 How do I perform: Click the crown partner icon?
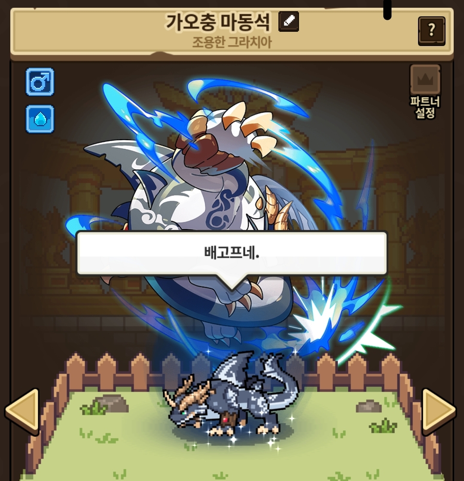tap(425, 80)
